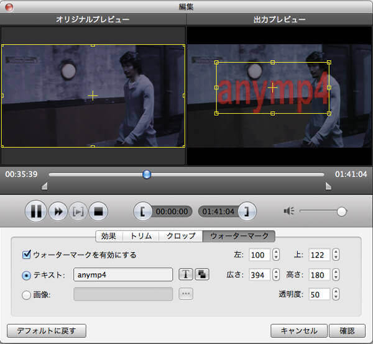This screenshot has width=373, height=344.
Task: Click the 上 stepper arrows
Action: click(336, 255)
